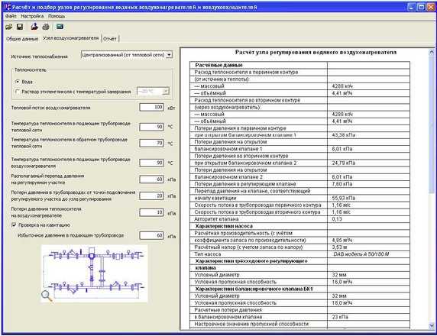437x336 pixels.
Task: Switch to the Общие данные tab
Action: [x=22, y=39]
